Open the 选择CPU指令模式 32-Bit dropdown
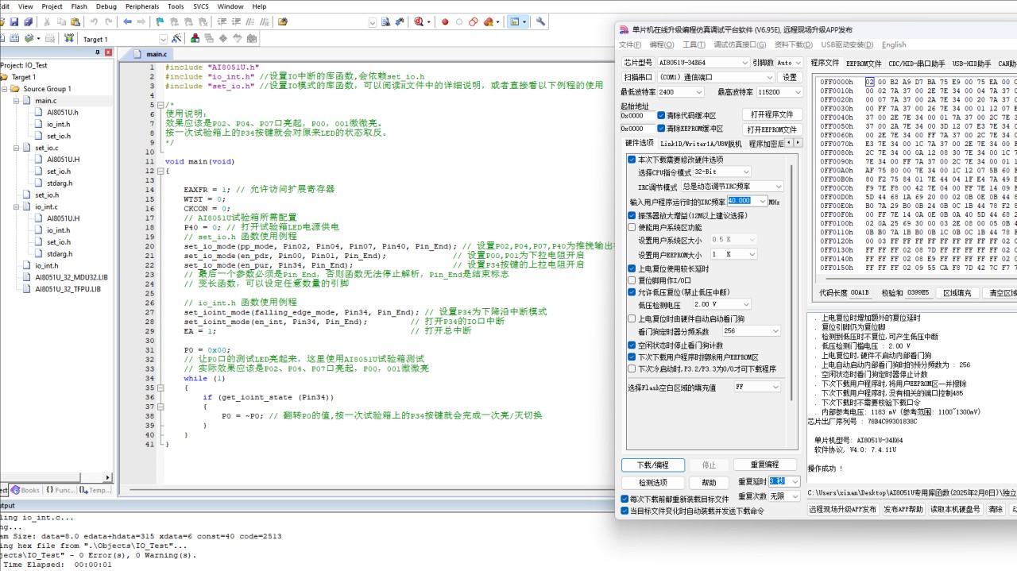This screenshot has width=1017, height=571. point(721,172)
